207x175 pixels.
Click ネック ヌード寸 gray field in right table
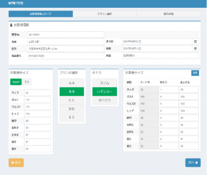(149, 89)
